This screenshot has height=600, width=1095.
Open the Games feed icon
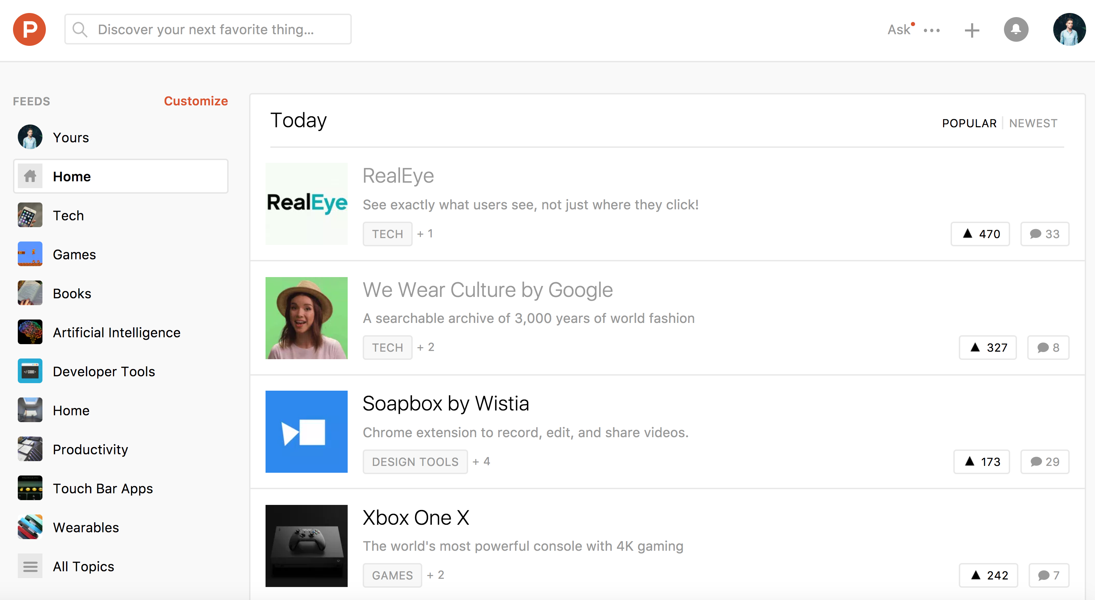tap(30, 254)
